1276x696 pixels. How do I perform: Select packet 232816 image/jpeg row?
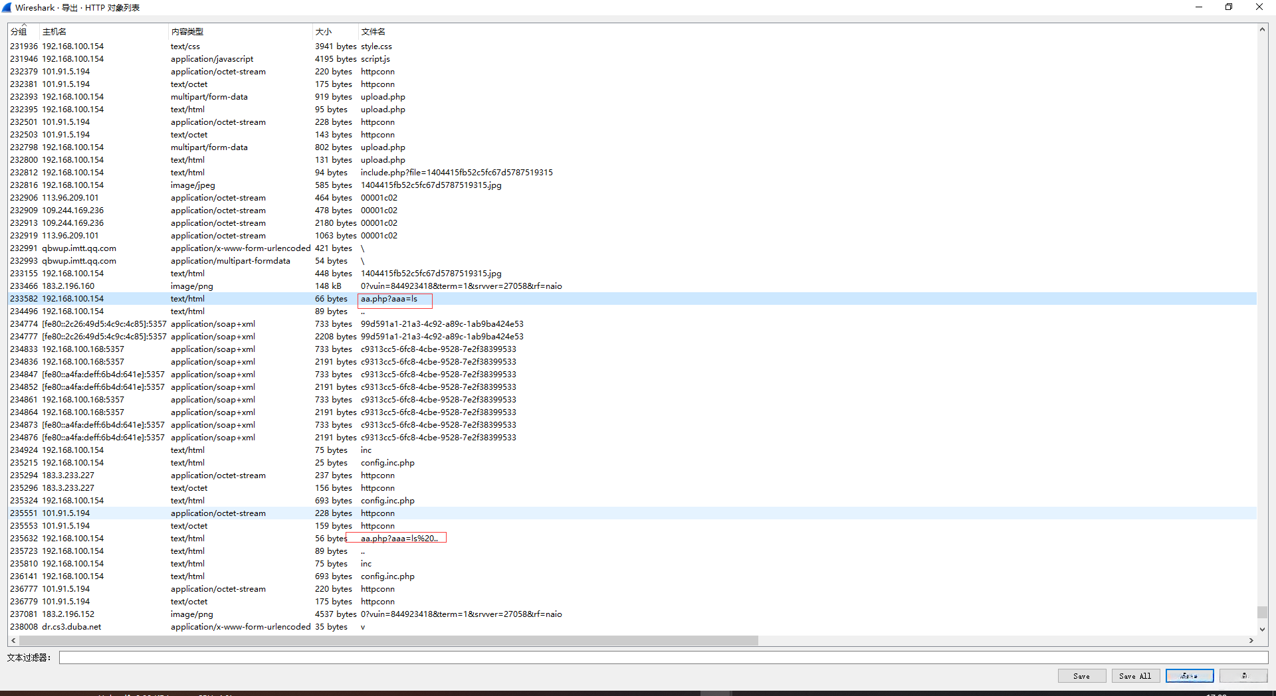(632, 185)
